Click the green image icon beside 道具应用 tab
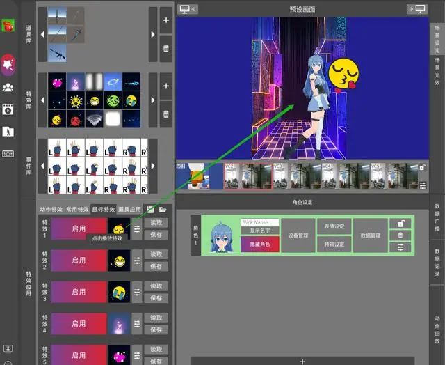This screenshot has width=445, height=365. [150, 210]
